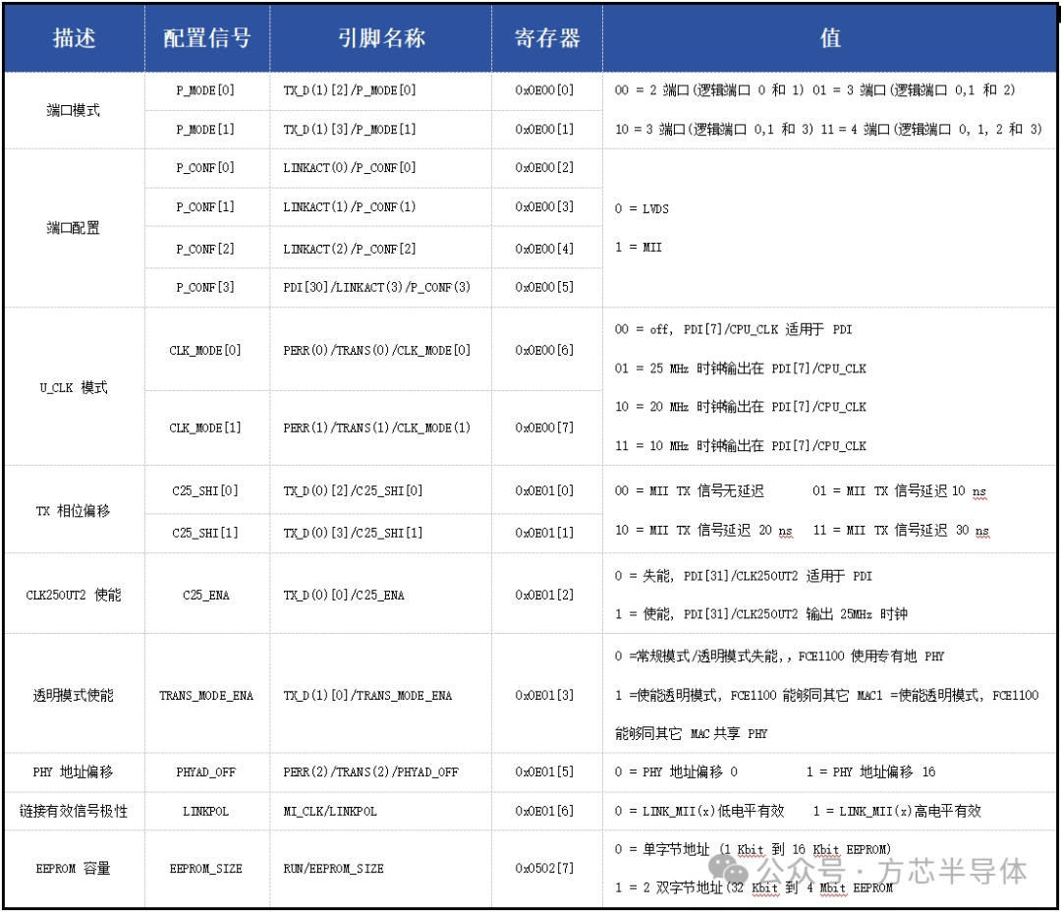Click pin name MI_CLK/LINKPOL
The image size is (1061, 913).
(330, 812)
